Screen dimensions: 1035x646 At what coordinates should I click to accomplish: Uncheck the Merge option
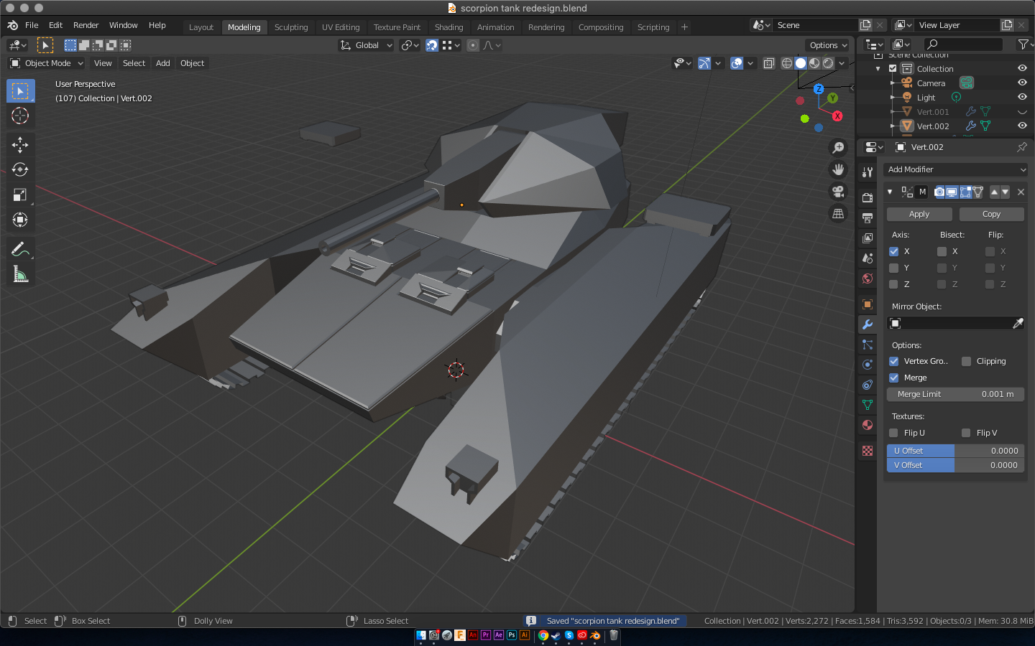[x=894, y=378]
